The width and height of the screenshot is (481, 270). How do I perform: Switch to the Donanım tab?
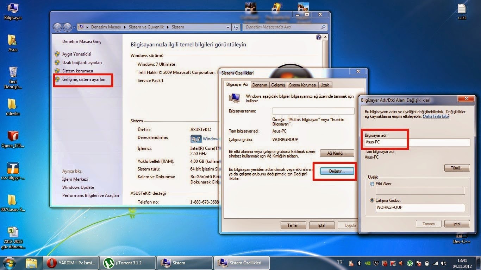pos(260,85)
